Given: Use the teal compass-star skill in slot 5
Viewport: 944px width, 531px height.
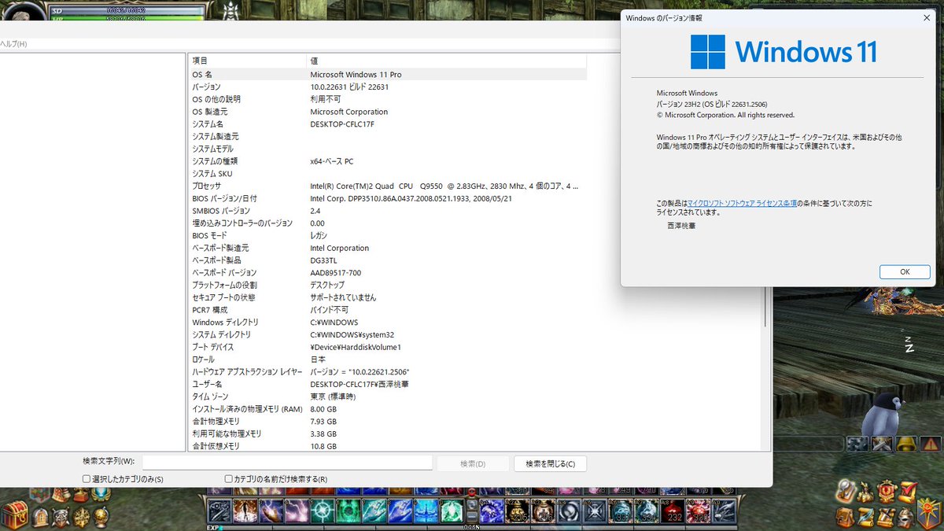Looking at the screenshot, I should click(323, 510).
